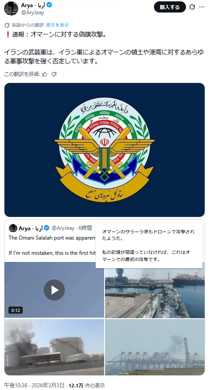Click the 購入する button
210x390 pixels.
[x=170, y=7]
